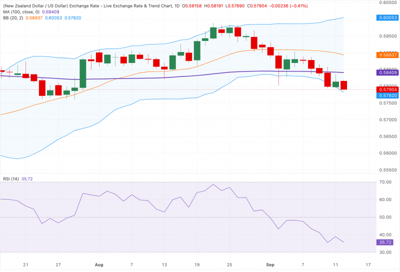The image size is (400, 272).
Task: Click the close price C0.57904
Action: tap(257, 6)
